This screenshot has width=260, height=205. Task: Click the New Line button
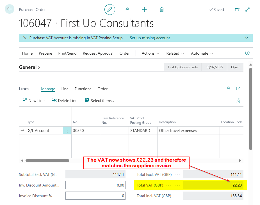point(34,101)
